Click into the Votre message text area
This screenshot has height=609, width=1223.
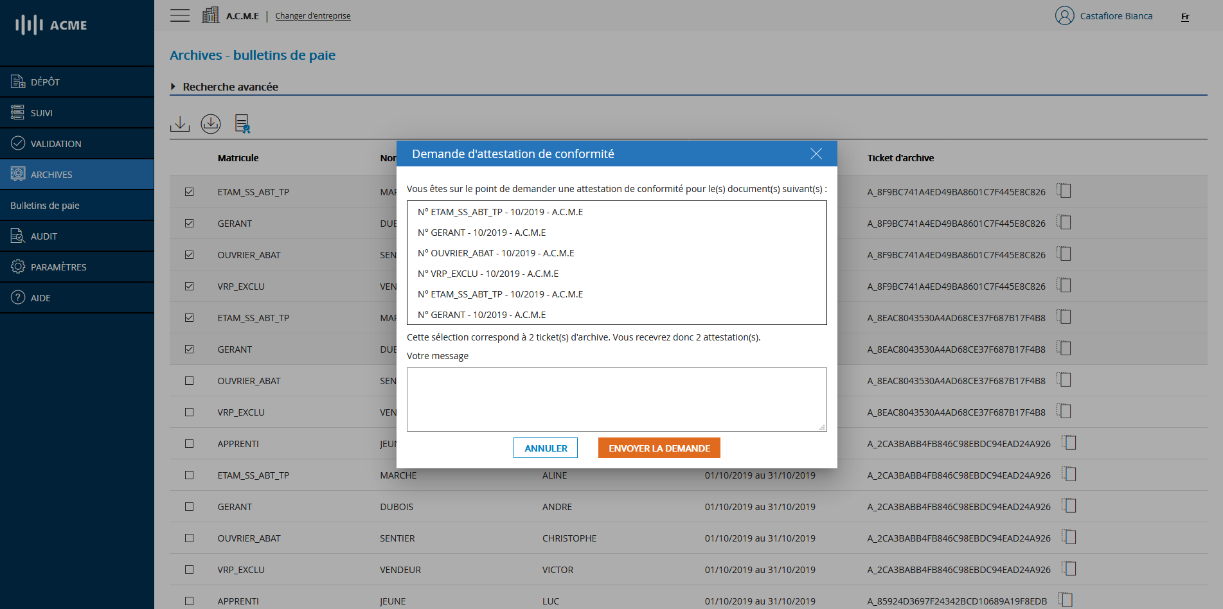(x=616, y=399)
